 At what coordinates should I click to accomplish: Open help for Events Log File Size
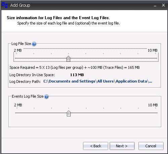(x=46, y=97)
